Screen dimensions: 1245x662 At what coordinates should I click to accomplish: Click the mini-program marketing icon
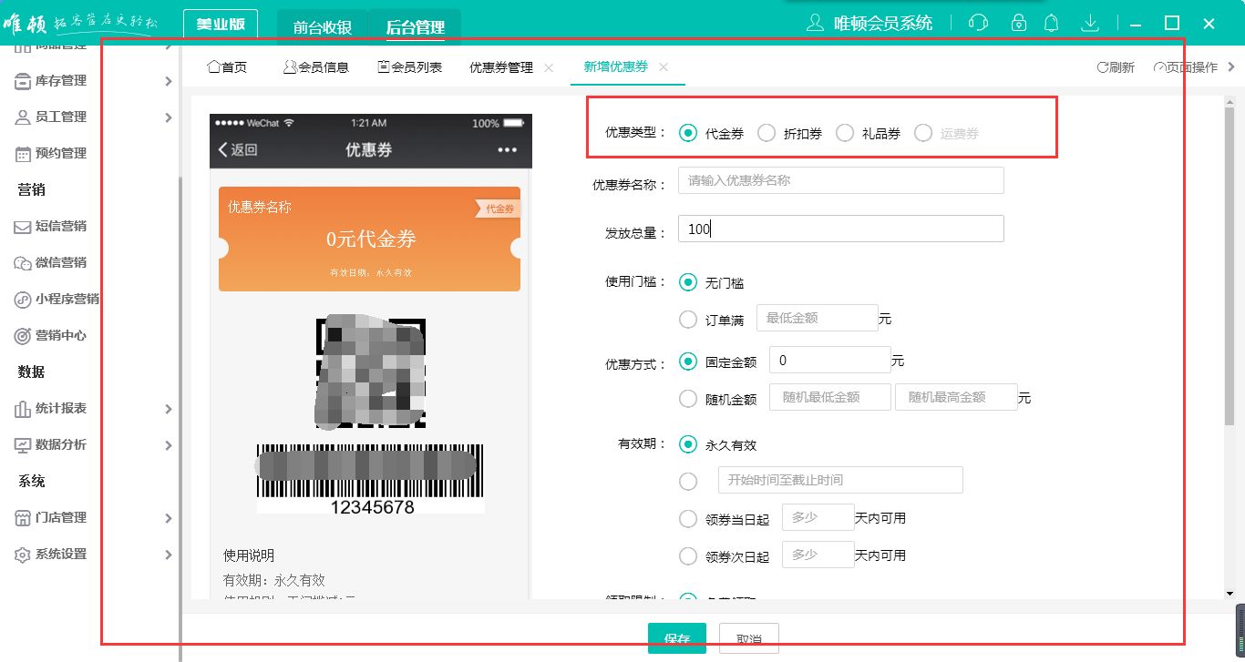click(23, 300)
